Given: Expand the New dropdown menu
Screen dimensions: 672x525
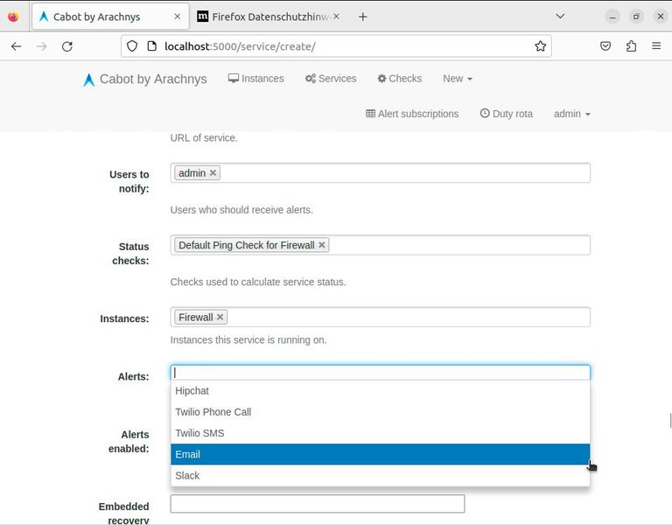Looking at the screenshot, I should (457, 79).
